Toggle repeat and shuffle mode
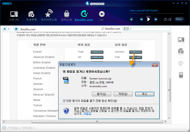The image size is (190, 132). tap(167, 19)
